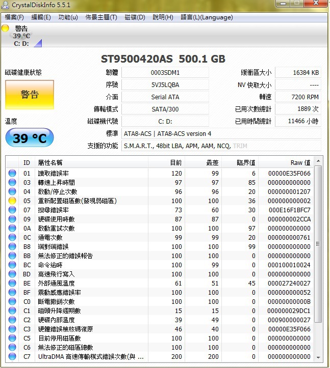Click the blue status icon for 硬碟使用時數

tap(12, 219)
